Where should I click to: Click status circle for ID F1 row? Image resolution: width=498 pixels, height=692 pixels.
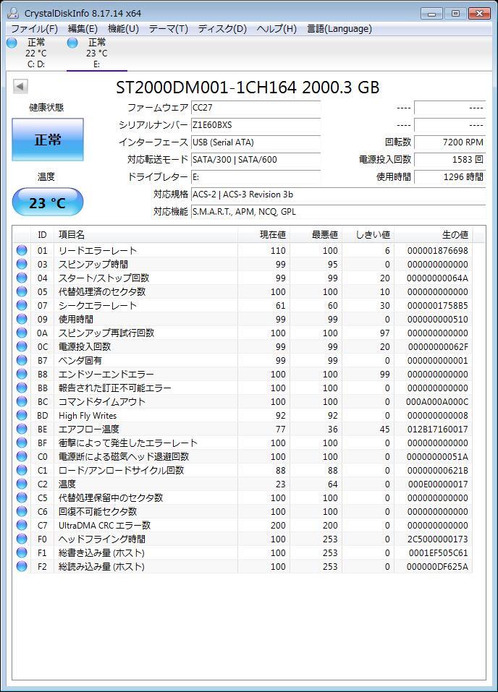click(22, 552)
